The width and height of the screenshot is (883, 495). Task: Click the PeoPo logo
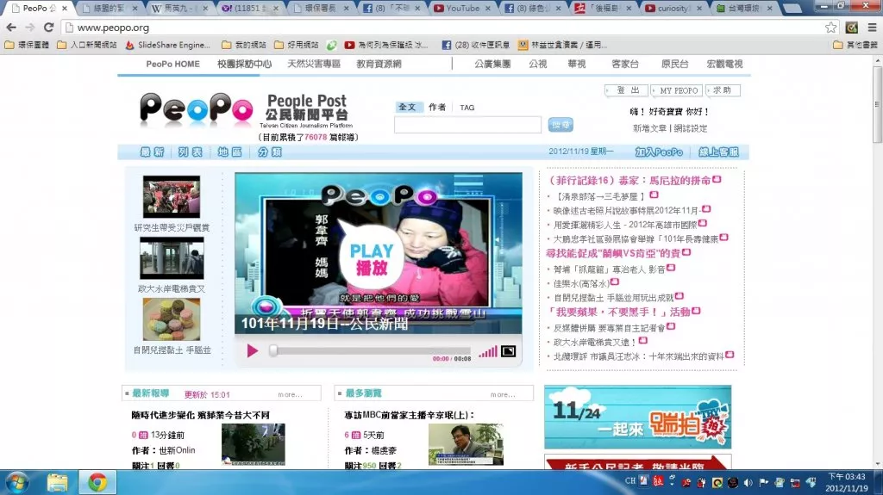point(197,108)
